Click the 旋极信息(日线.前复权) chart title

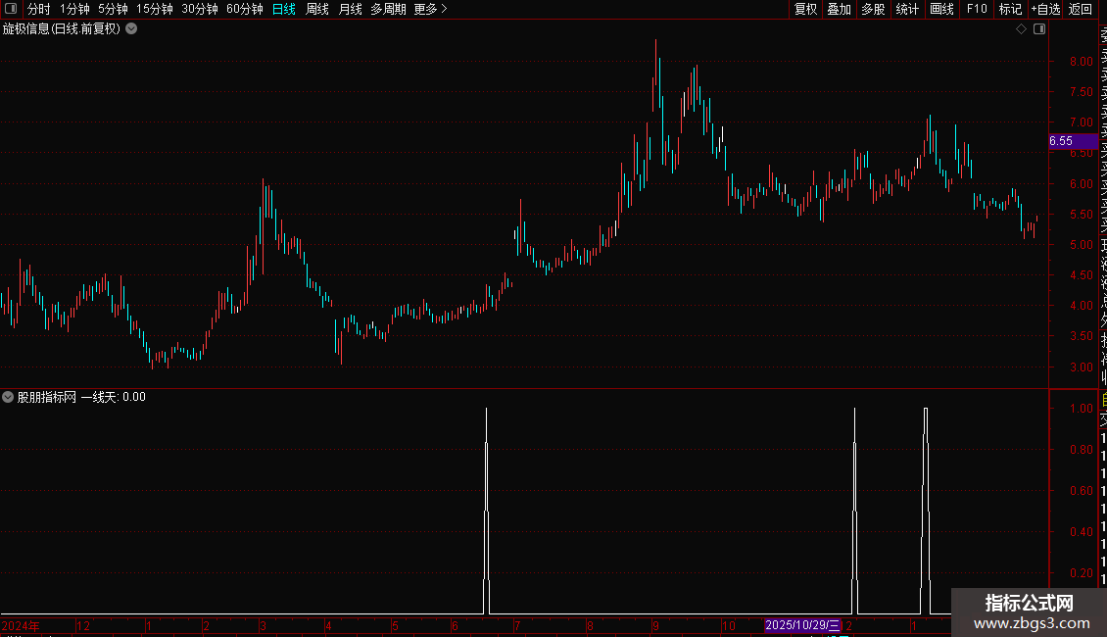click(62, 29)
